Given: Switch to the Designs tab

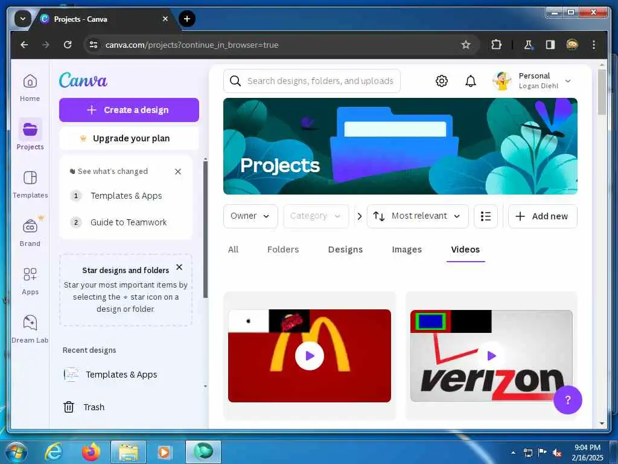Looking at the screenshot, I should click(345, 250).
